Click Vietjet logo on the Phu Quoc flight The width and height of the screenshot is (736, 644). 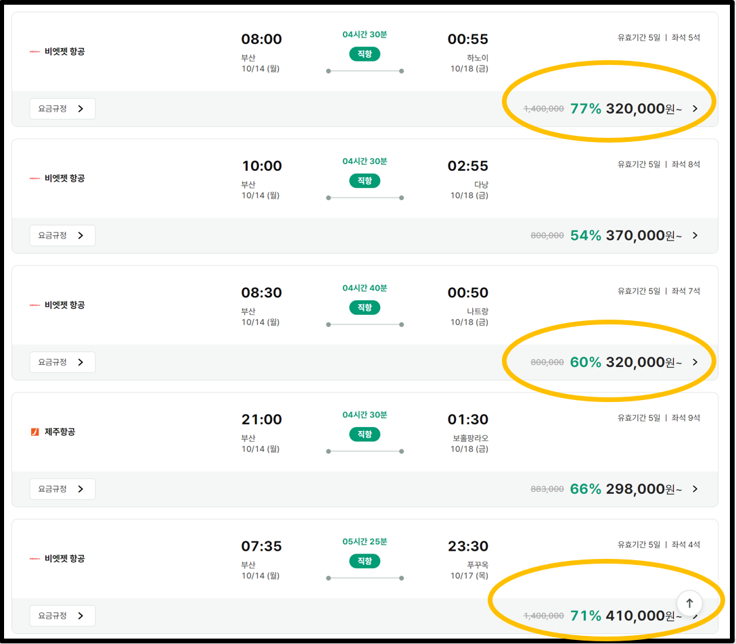34,559
